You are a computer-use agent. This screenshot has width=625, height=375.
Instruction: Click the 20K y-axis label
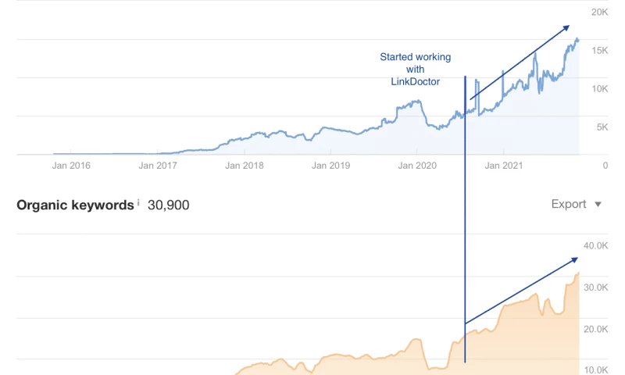599,12
